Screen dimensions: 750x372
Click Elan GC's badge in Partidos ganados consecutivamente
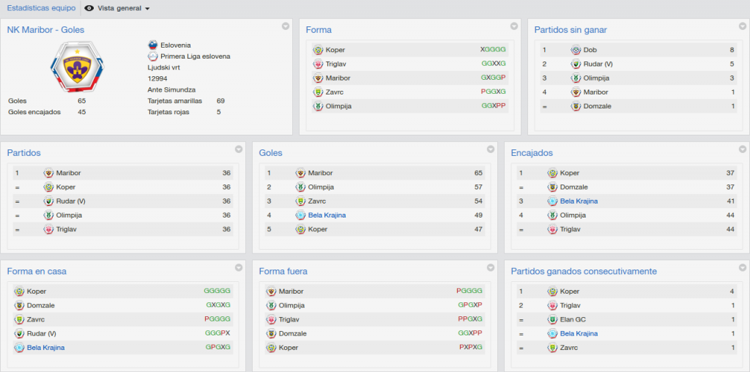pyautogui.click(x=552, y=320)
